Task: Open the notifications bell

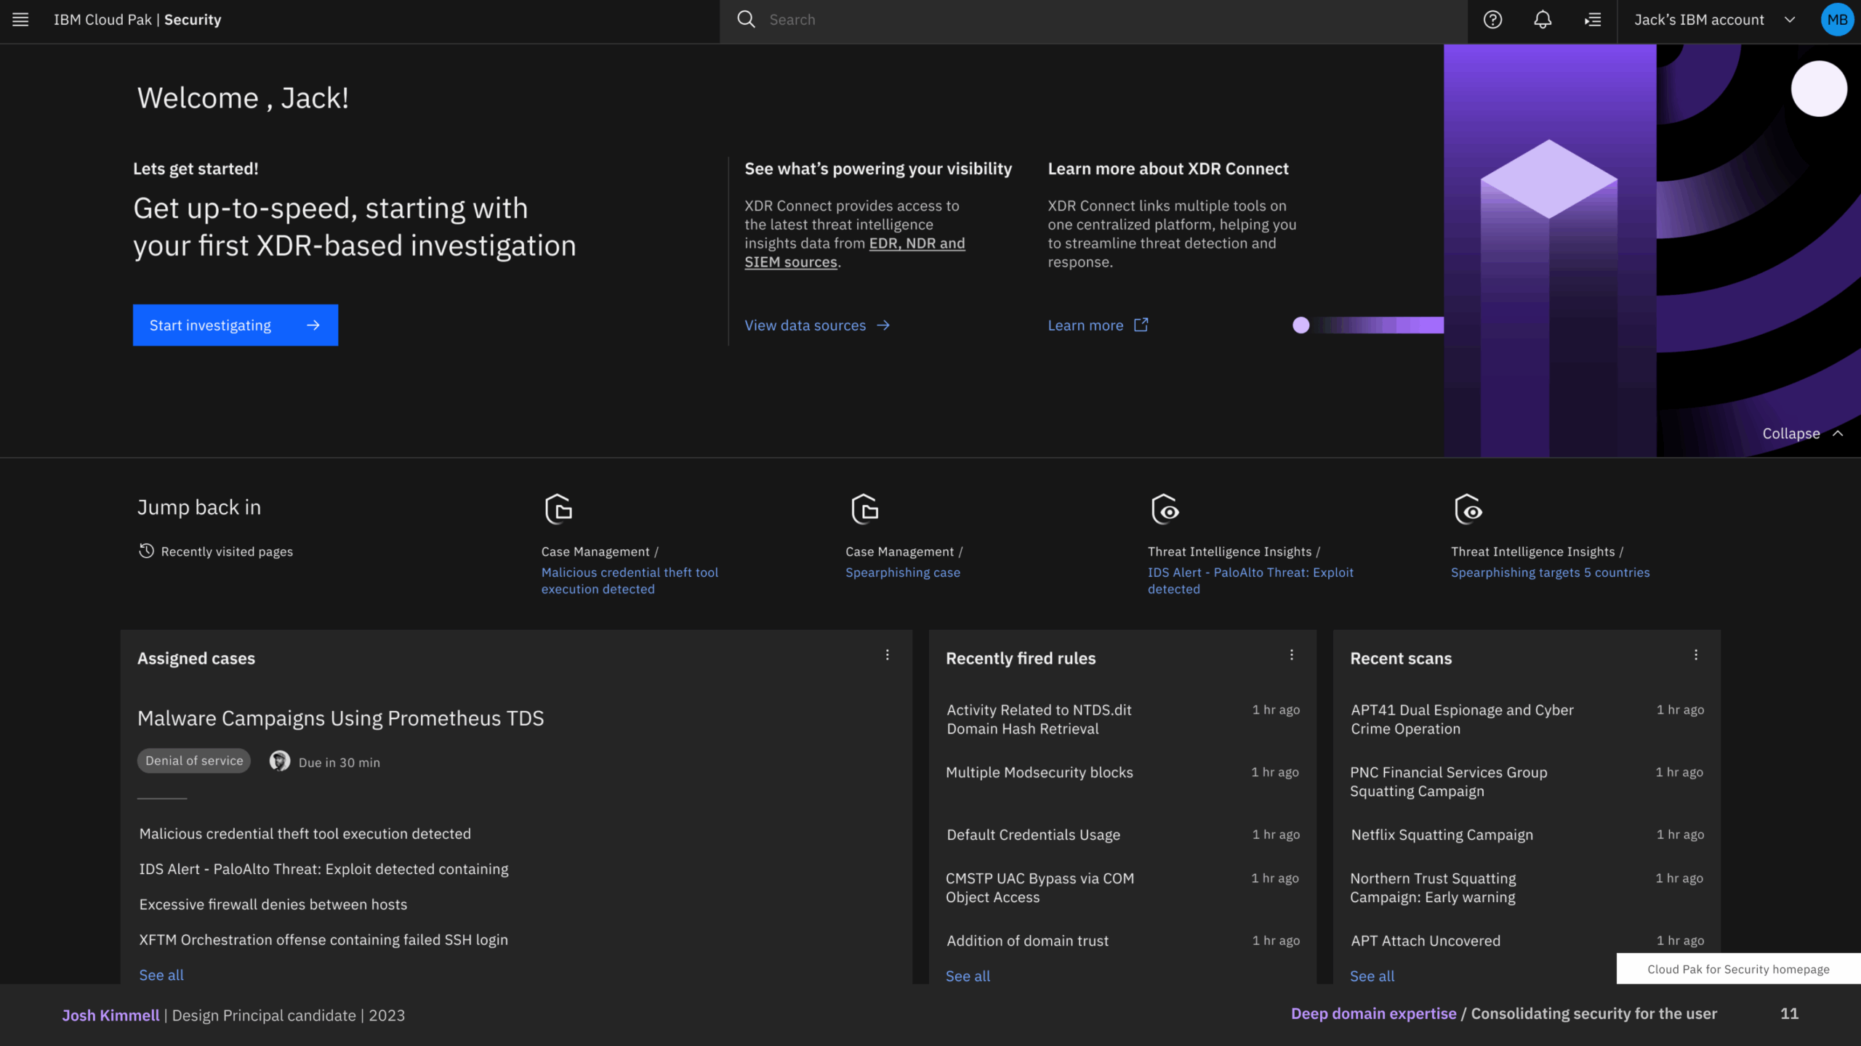Action: pos(1543,20)
